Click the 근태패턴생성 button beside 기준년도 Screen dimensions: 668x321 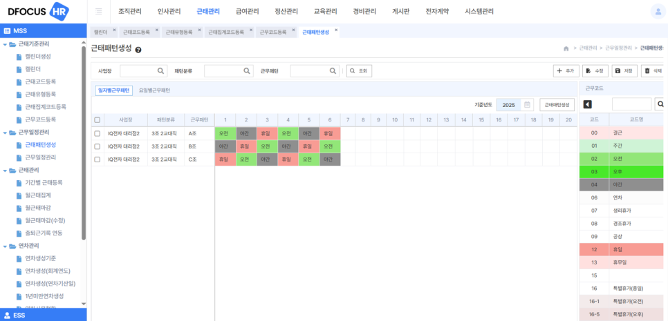[x=557, y=105]
